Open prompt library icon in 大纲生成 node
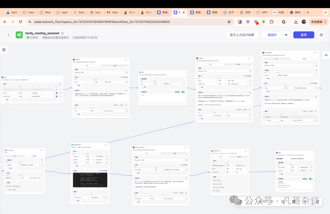 [250, 92]
